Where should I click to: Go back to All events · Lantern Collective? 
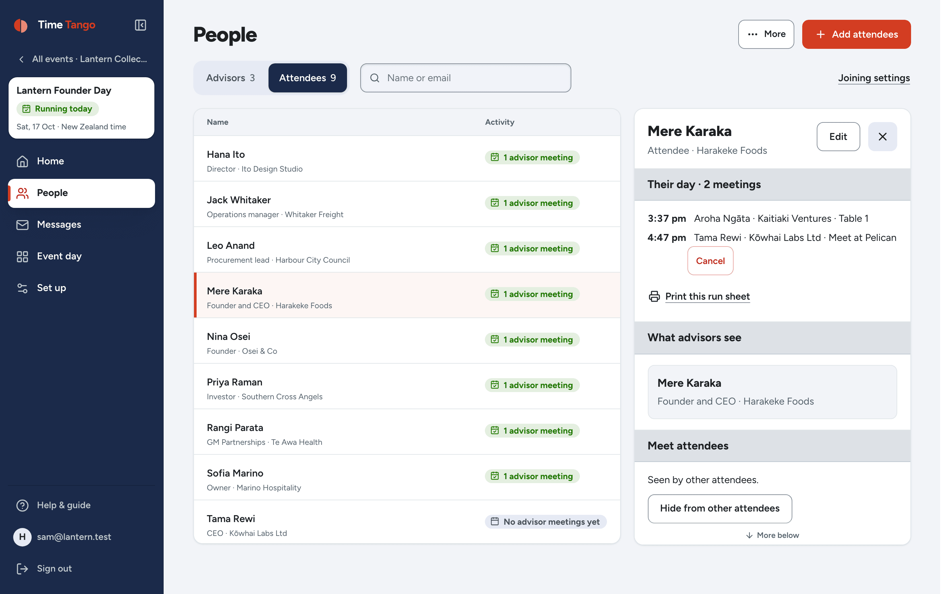pos(82,59)
